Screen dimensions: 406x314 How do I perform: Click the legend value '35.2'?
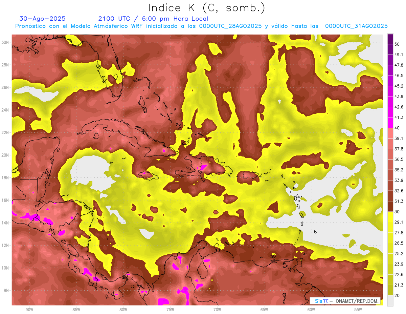(399, 170)
